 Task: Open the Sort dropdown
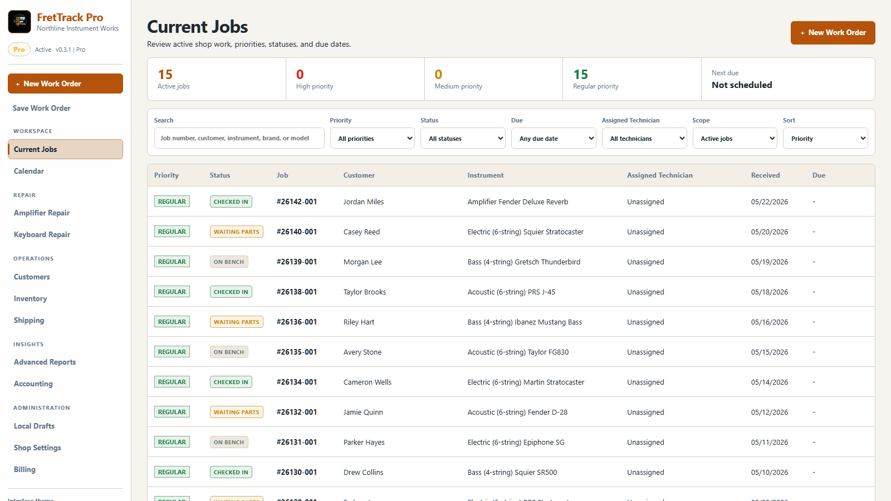click(x=825, y=139)
